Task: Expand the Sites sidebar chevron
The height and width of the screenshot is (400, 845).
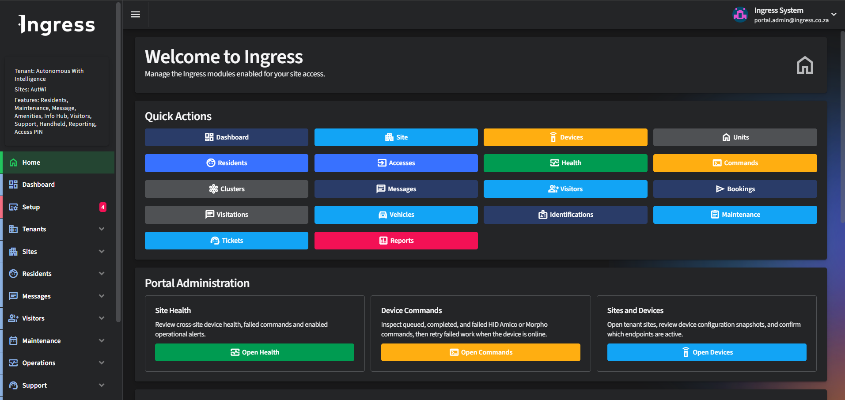Action: coord(102,252)
